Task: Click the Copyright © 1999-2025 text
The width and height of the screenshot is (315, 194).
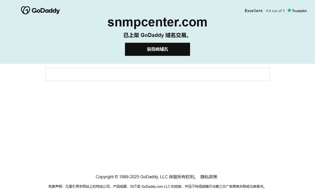Action: (x=117, y=177)
